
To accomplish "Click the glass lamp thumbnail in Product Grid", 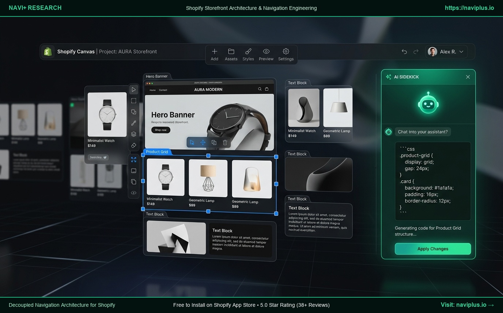I will 252,179.
